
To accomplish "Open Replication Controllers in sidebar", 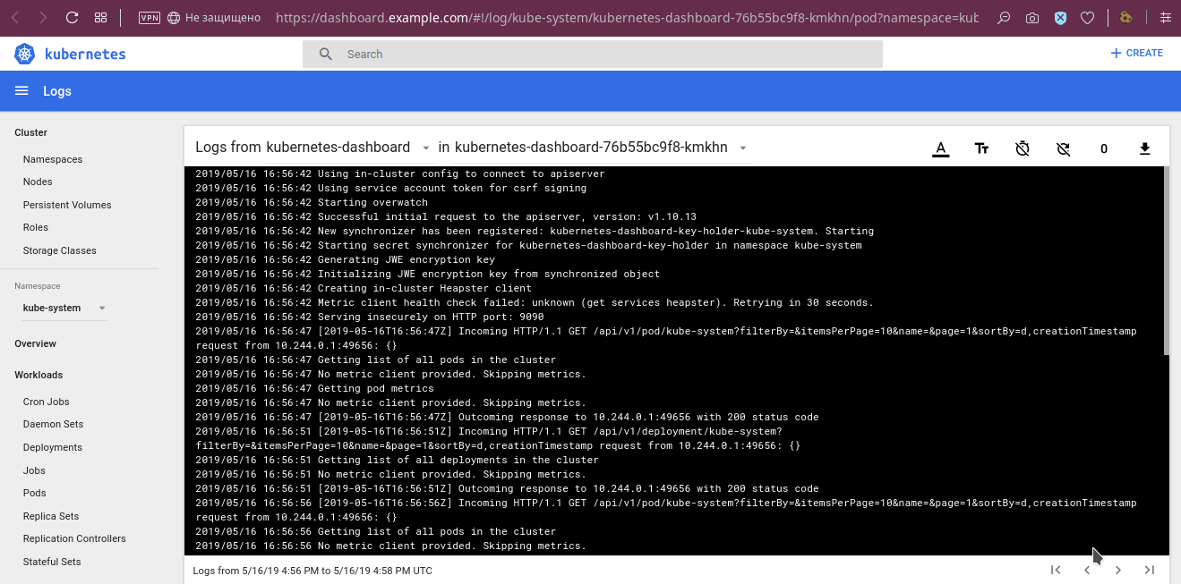I will (74, 538).
